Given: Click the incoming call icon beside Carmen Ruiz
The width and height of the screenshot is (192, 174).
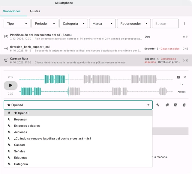Looking at the screenshot, I should coord(6,60).
